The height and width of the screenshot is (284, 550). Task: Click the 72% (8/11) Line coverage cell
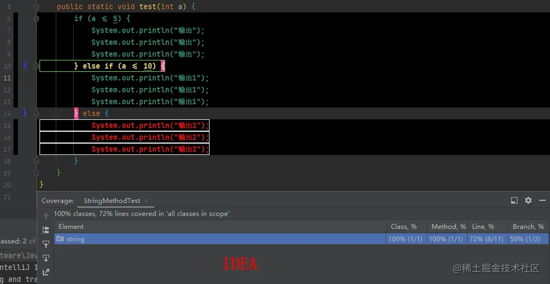[x=487, y=239]
